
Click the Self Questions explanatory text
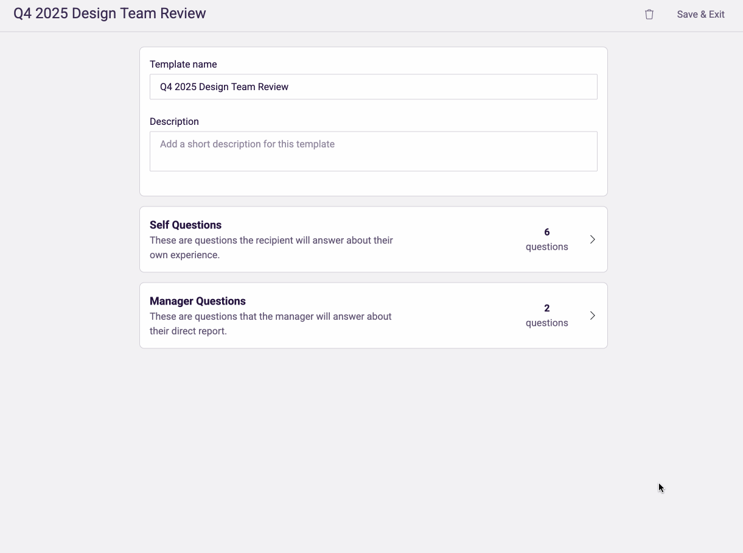[x=271, y=248]
